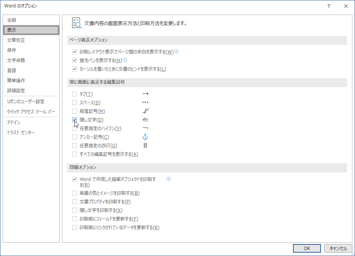Open the 全般 category

pos(31,20)
